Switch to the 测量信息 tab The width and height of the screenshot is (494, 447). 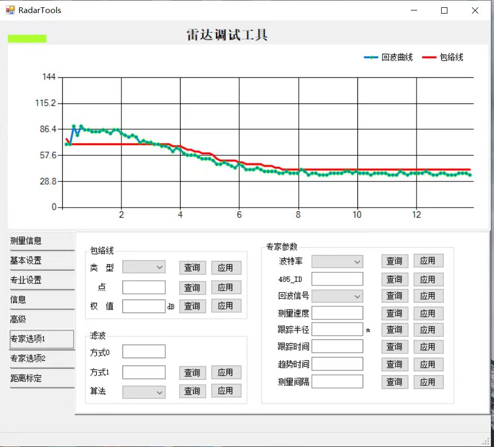[42, 241]
